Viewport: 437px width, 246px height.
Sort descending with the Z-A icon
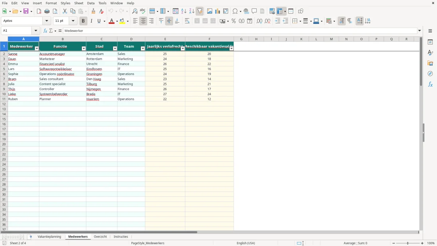pos(192,11)
